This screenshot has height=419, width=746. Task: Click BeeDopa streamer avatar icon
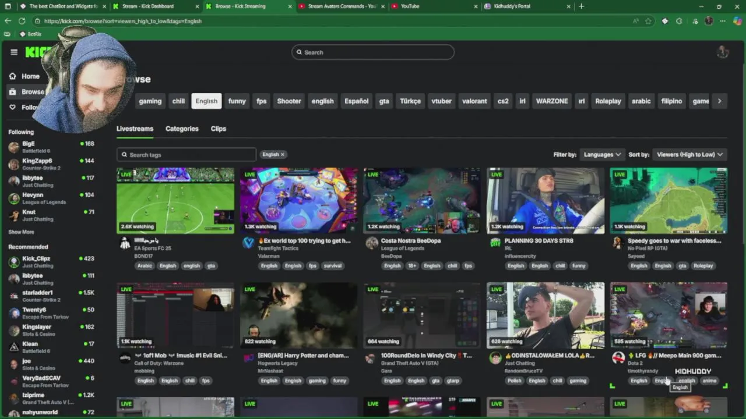click(x=372, y=243)
